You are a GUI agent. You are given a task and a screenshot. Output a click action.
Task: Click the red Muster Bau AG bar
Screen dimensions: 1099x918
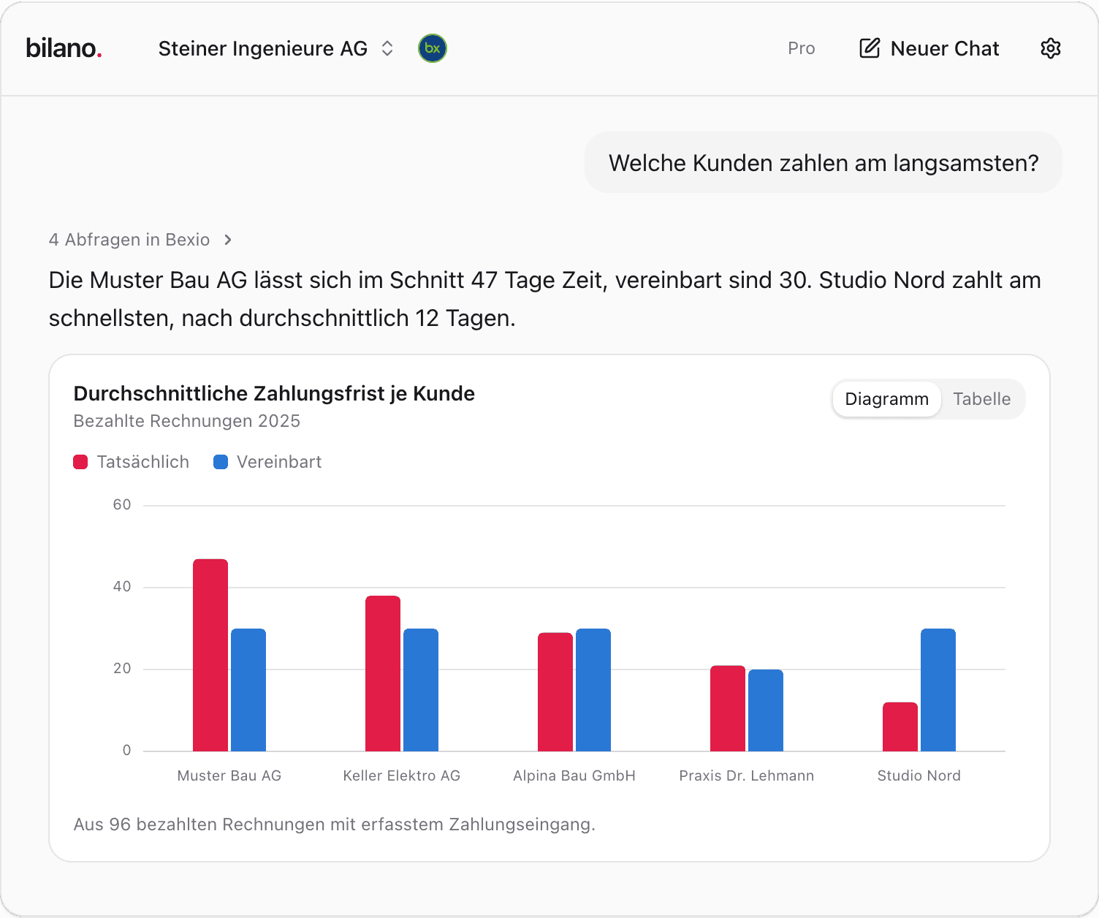[x=210, y=655]
